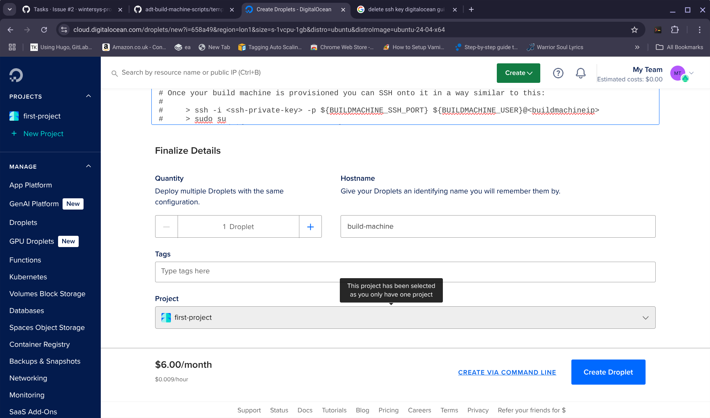Click the MT team avatar
710x418 pixels.
[x=677, y=73]
